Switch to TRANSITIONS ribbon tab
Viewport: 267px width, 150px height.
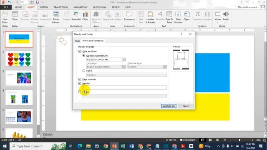[x=60, y=7]
